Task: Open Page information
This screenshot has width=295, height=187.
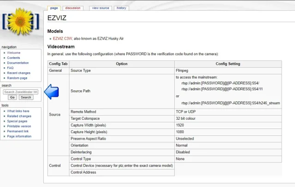Action: [19, 136]
